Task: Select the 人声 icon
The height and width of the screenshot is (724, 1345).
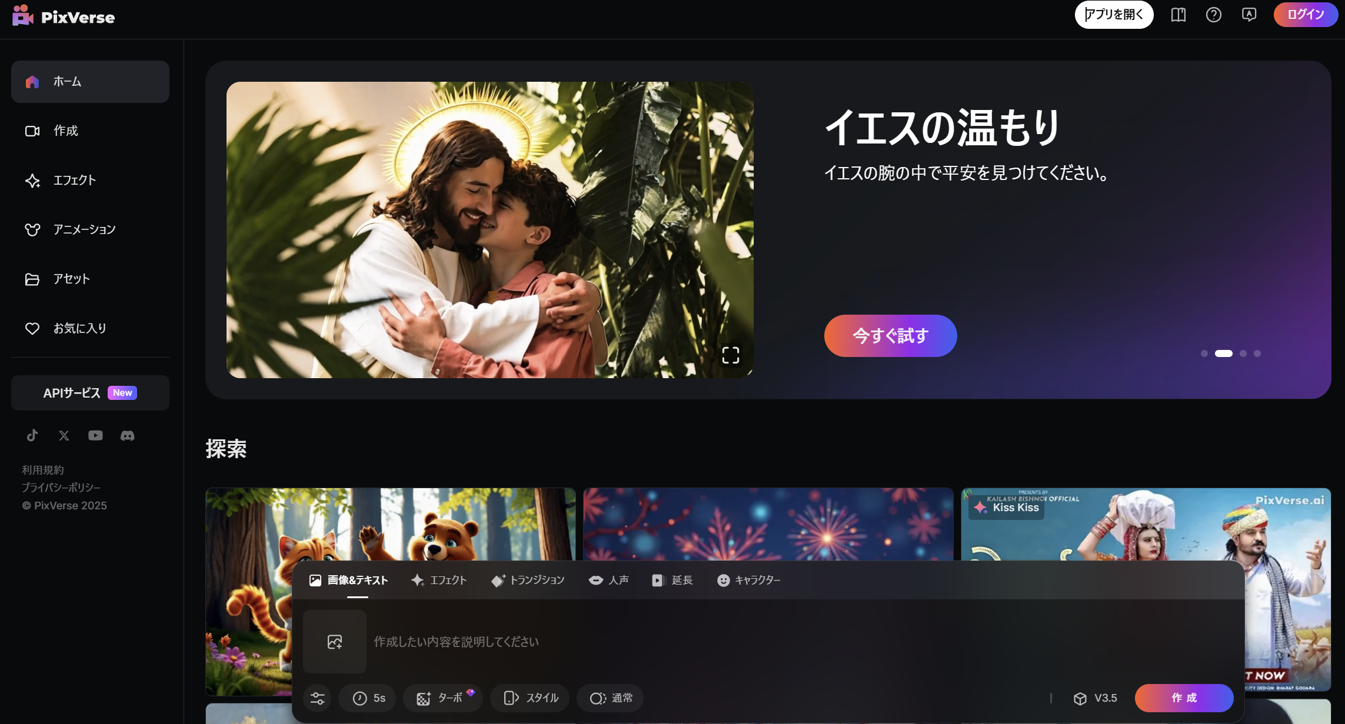Action: point(595,580)
